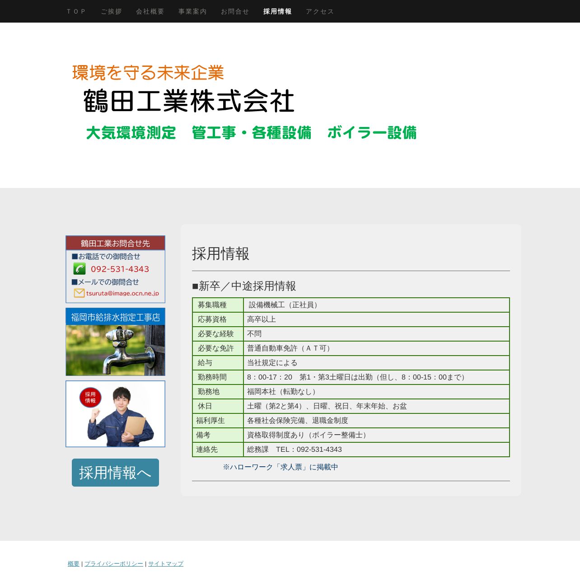Click the red 採用情報 badge on photo
The image size is (580, 586).
tap(90, 398)
